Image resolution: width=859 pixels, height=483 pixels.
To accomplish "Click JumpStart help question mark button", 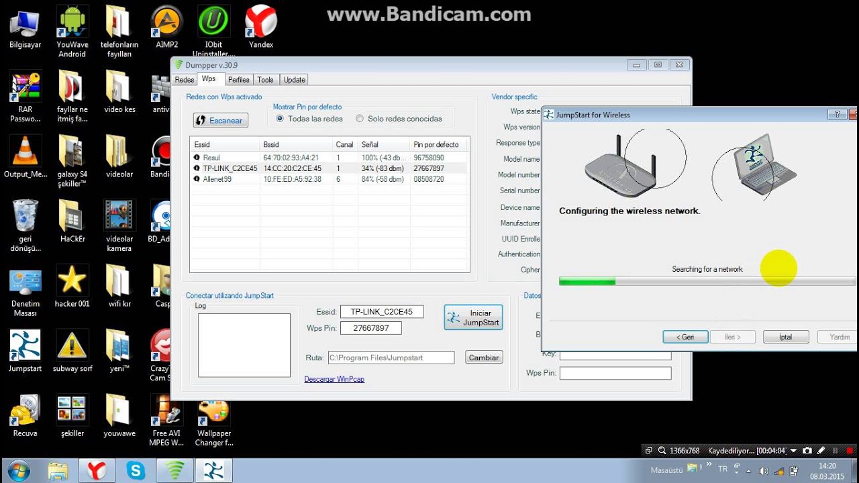I will [x=838, y=115].
